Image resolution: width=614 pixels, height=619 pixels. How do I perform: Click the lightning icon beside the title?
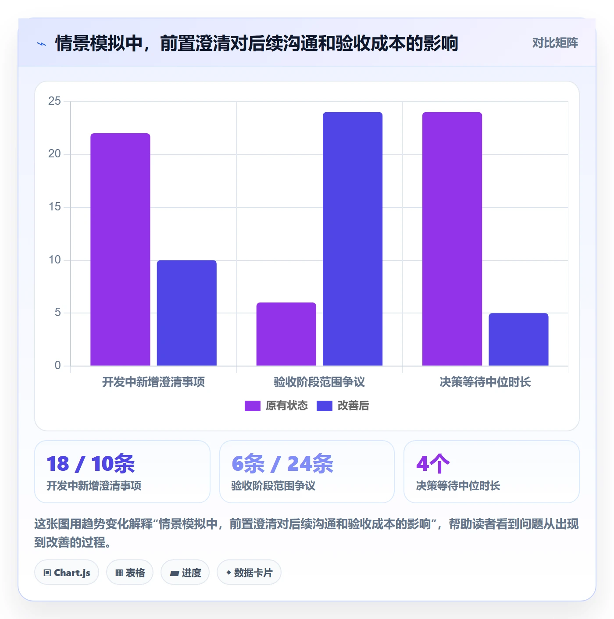(x=42, y=44)
